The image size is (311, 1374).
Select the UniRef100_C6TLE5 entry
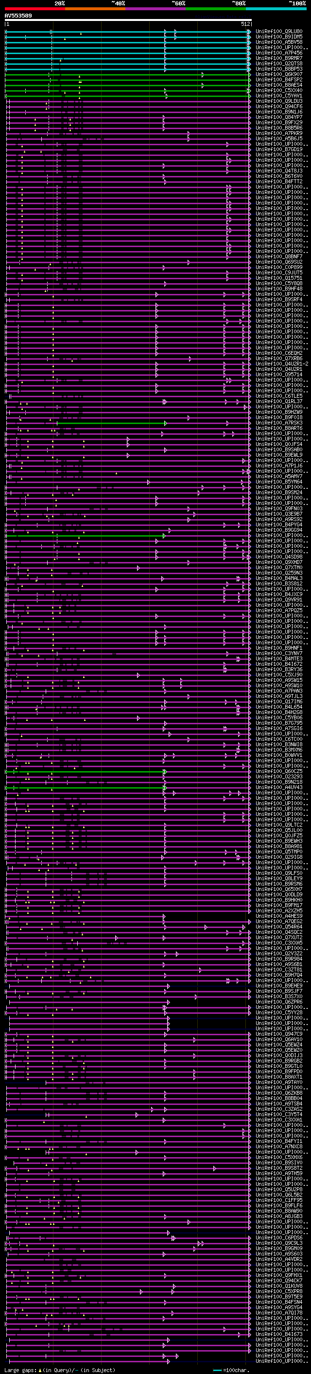tap(279, 396)
